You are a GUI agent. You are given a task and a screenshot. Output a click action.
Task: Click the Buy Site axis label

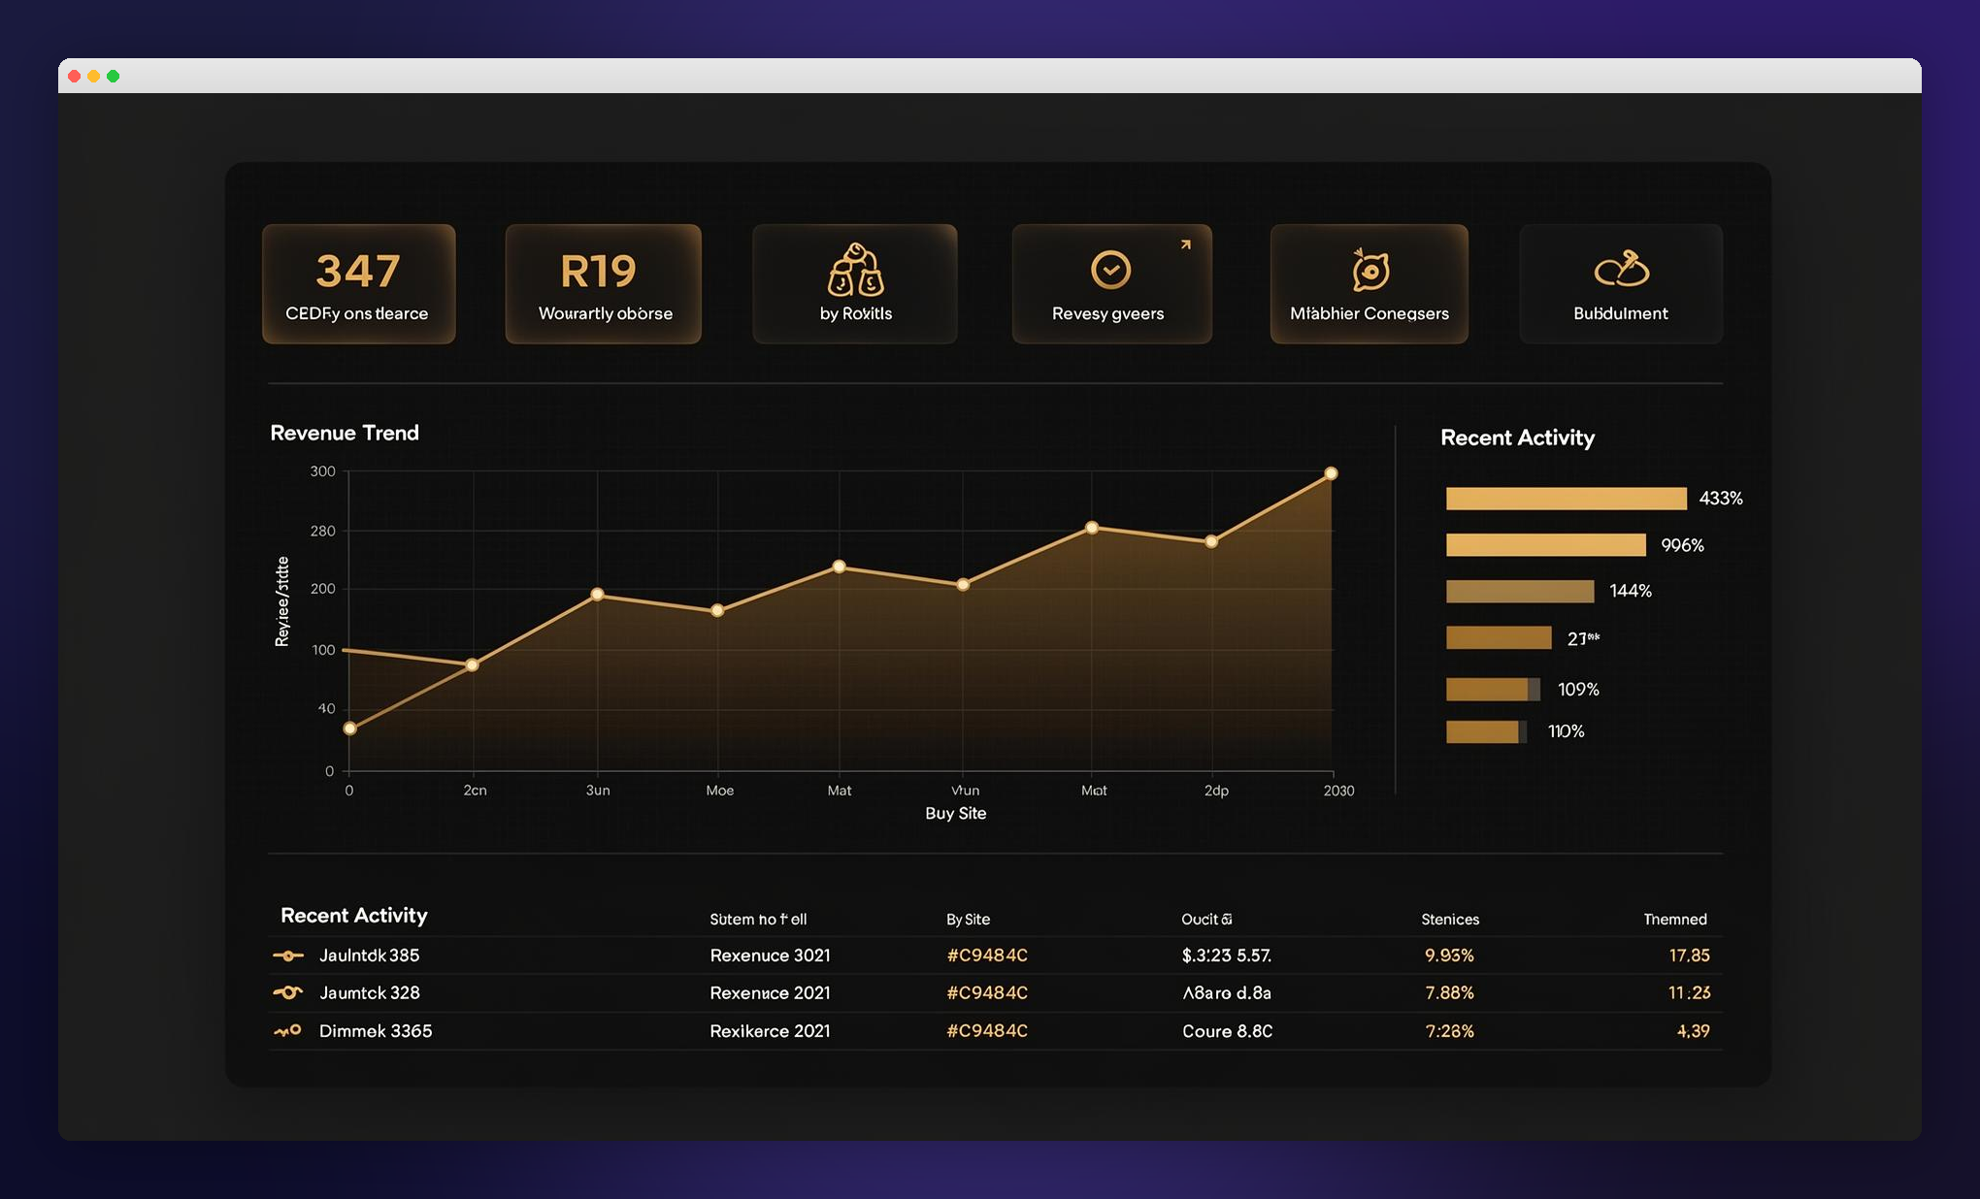point(955,813)
